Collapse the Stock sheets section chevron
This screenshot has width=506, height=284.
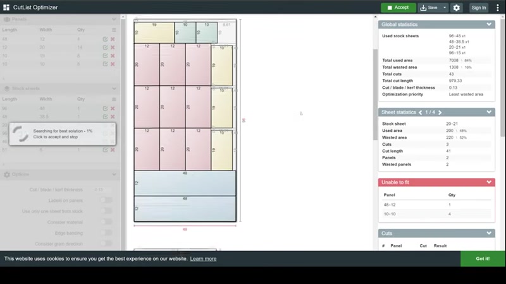(x=114, y=88)
